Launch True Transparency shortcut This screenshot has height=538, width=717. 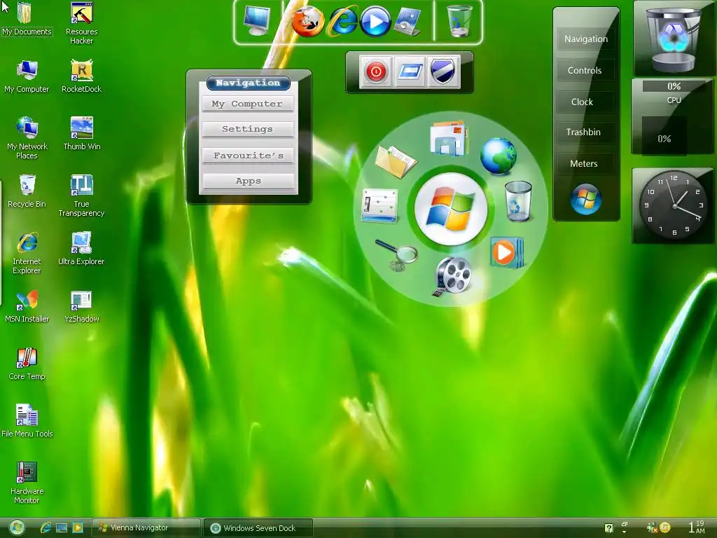coord(81,195)
